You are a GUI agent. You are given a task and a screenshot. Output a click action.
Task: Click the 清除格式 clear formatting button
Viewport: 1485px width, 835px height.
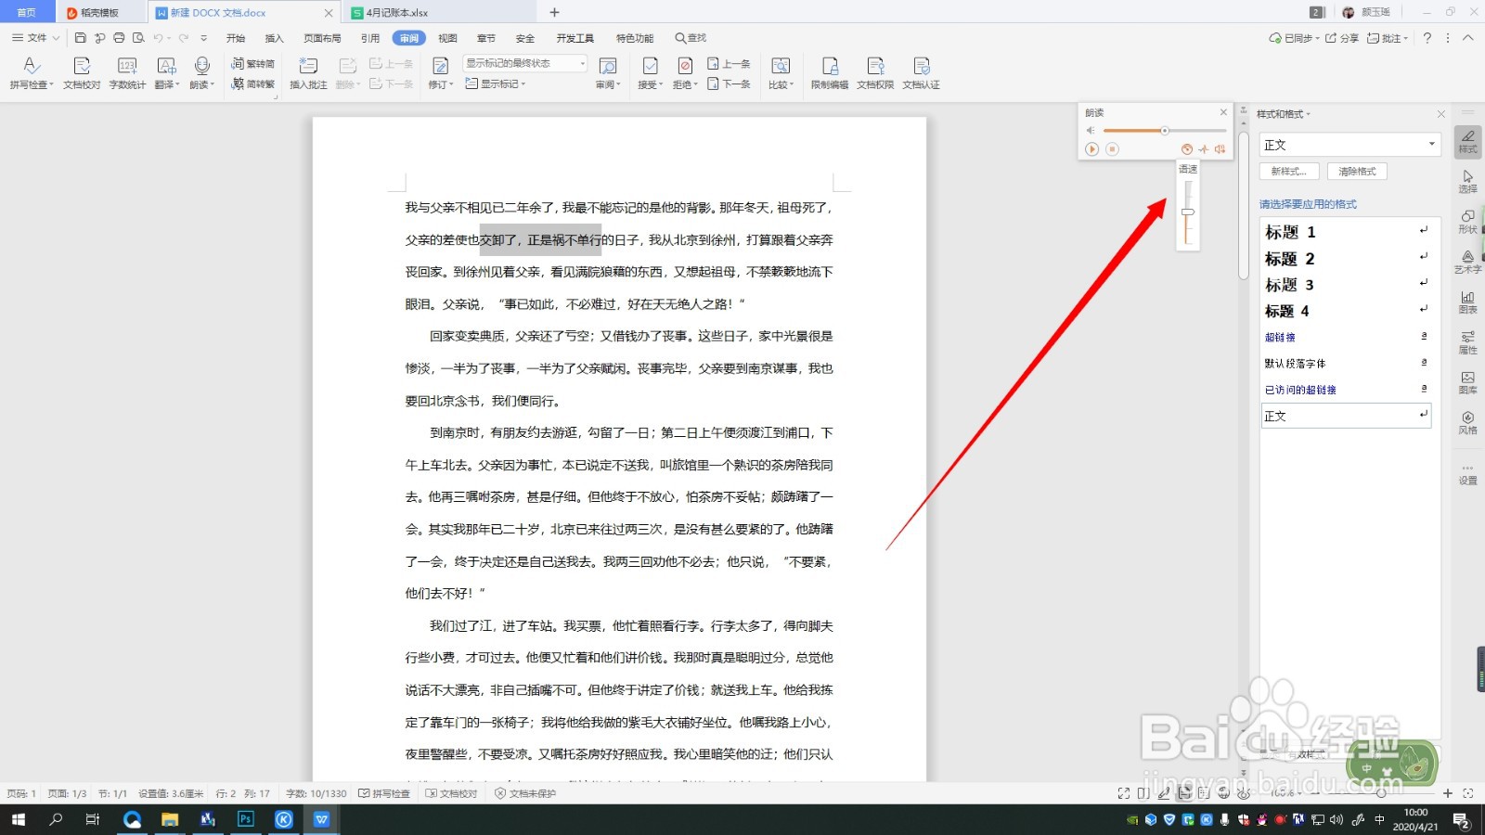click(x=1356, y=171)
